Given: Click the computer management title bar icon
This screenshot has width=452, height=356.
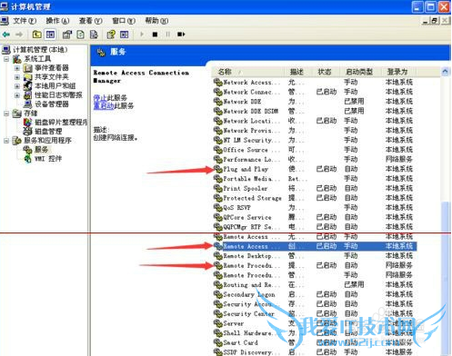Looking at the screenshot, I should click(x=5, y=6).
